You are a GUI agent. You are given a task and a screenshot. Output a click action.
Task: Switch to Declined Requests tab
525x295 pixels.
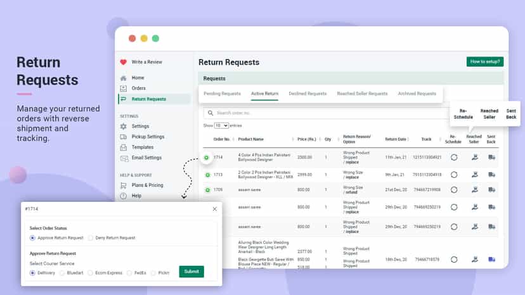pyautogui.click(x=308, y=94)
